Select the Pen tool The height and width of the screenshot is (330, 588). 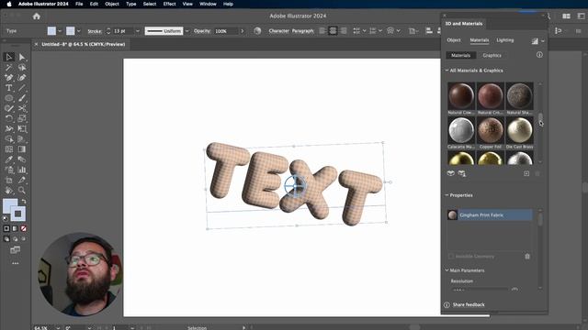point(9,77)
